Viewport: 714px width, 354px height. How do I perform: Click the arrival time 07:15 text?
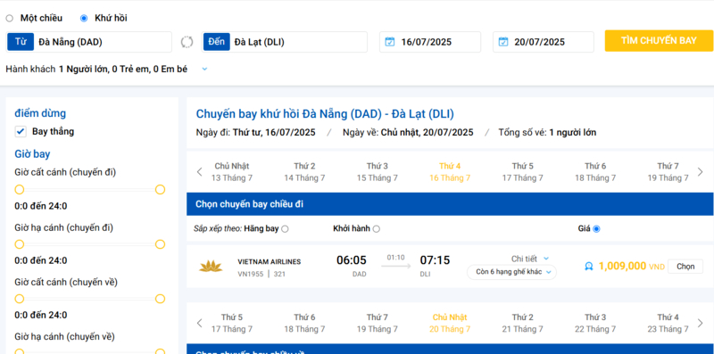pos(435,260)
